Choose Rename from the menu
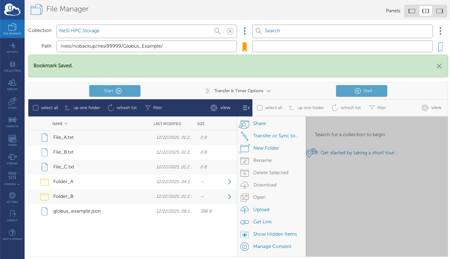Screen dimensions: 450x259 point(262,160)
